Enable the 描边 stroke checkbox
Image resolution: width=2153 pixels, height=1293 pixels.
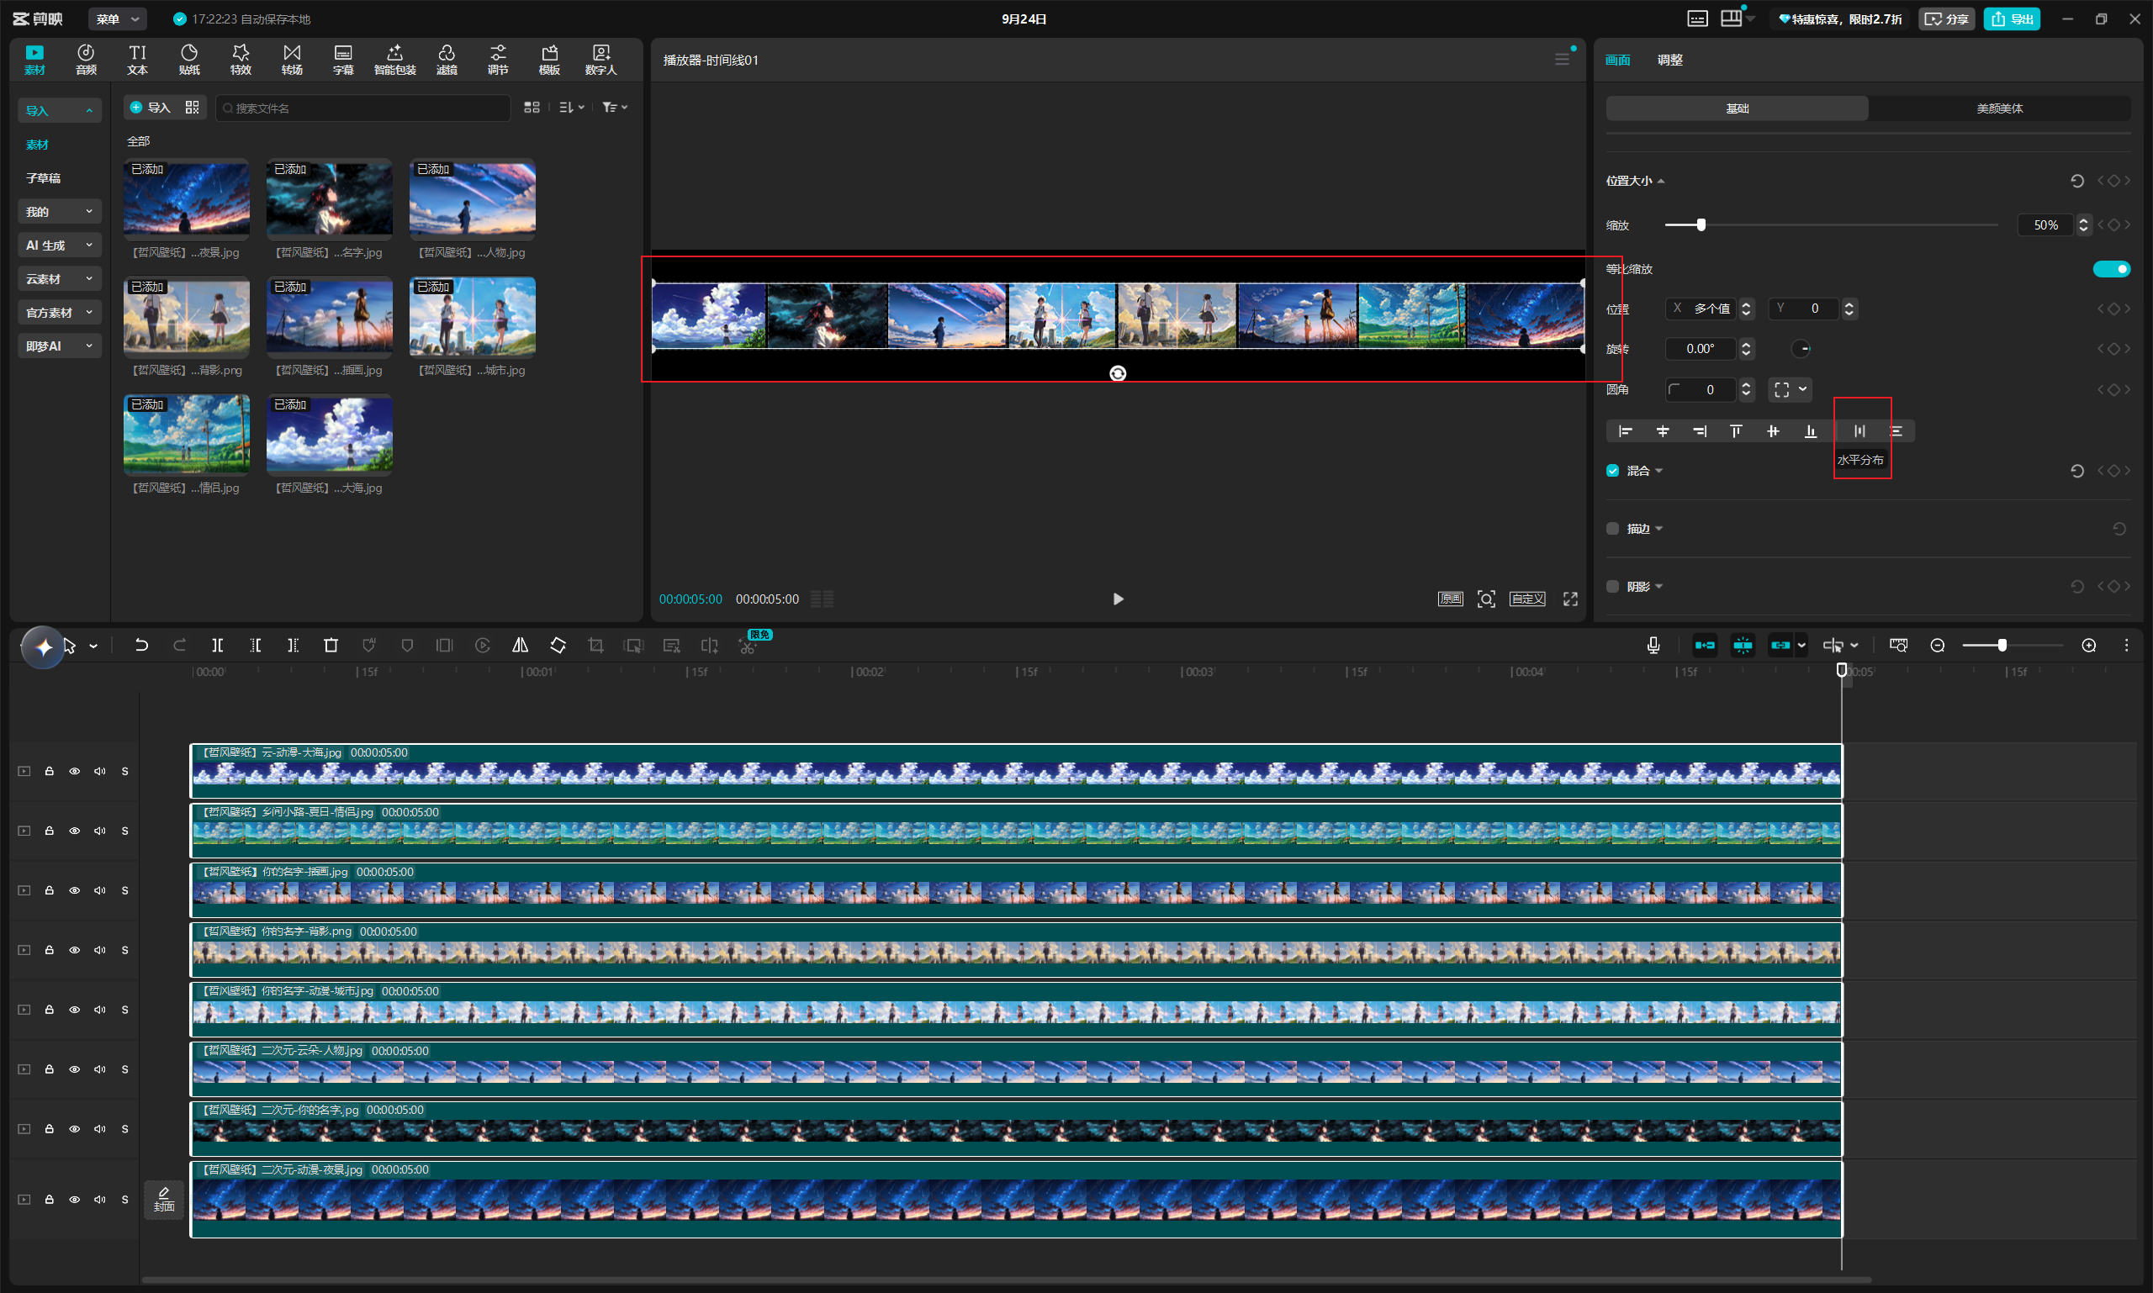coord(1612,529)
